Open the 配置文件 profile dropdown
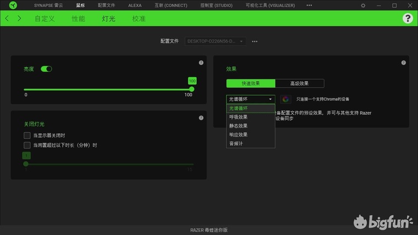418x235 pixels. [x=215, y=41]
